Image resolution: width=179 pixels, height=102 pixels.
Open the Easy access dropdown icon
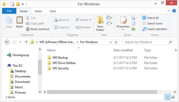109,23
